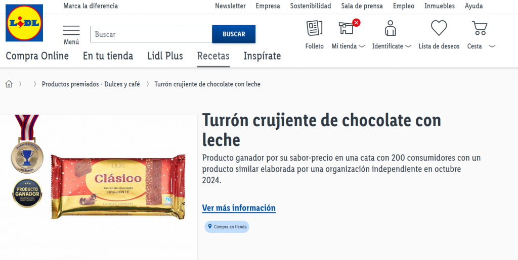Screen dimensions: 518x260
Task: Expand the Cesta dropdown chevron
Action: point(492,46)
